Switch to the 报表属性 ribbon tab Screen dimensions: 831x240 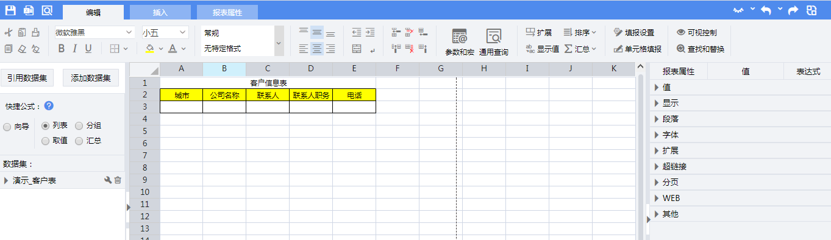(227, 12)
